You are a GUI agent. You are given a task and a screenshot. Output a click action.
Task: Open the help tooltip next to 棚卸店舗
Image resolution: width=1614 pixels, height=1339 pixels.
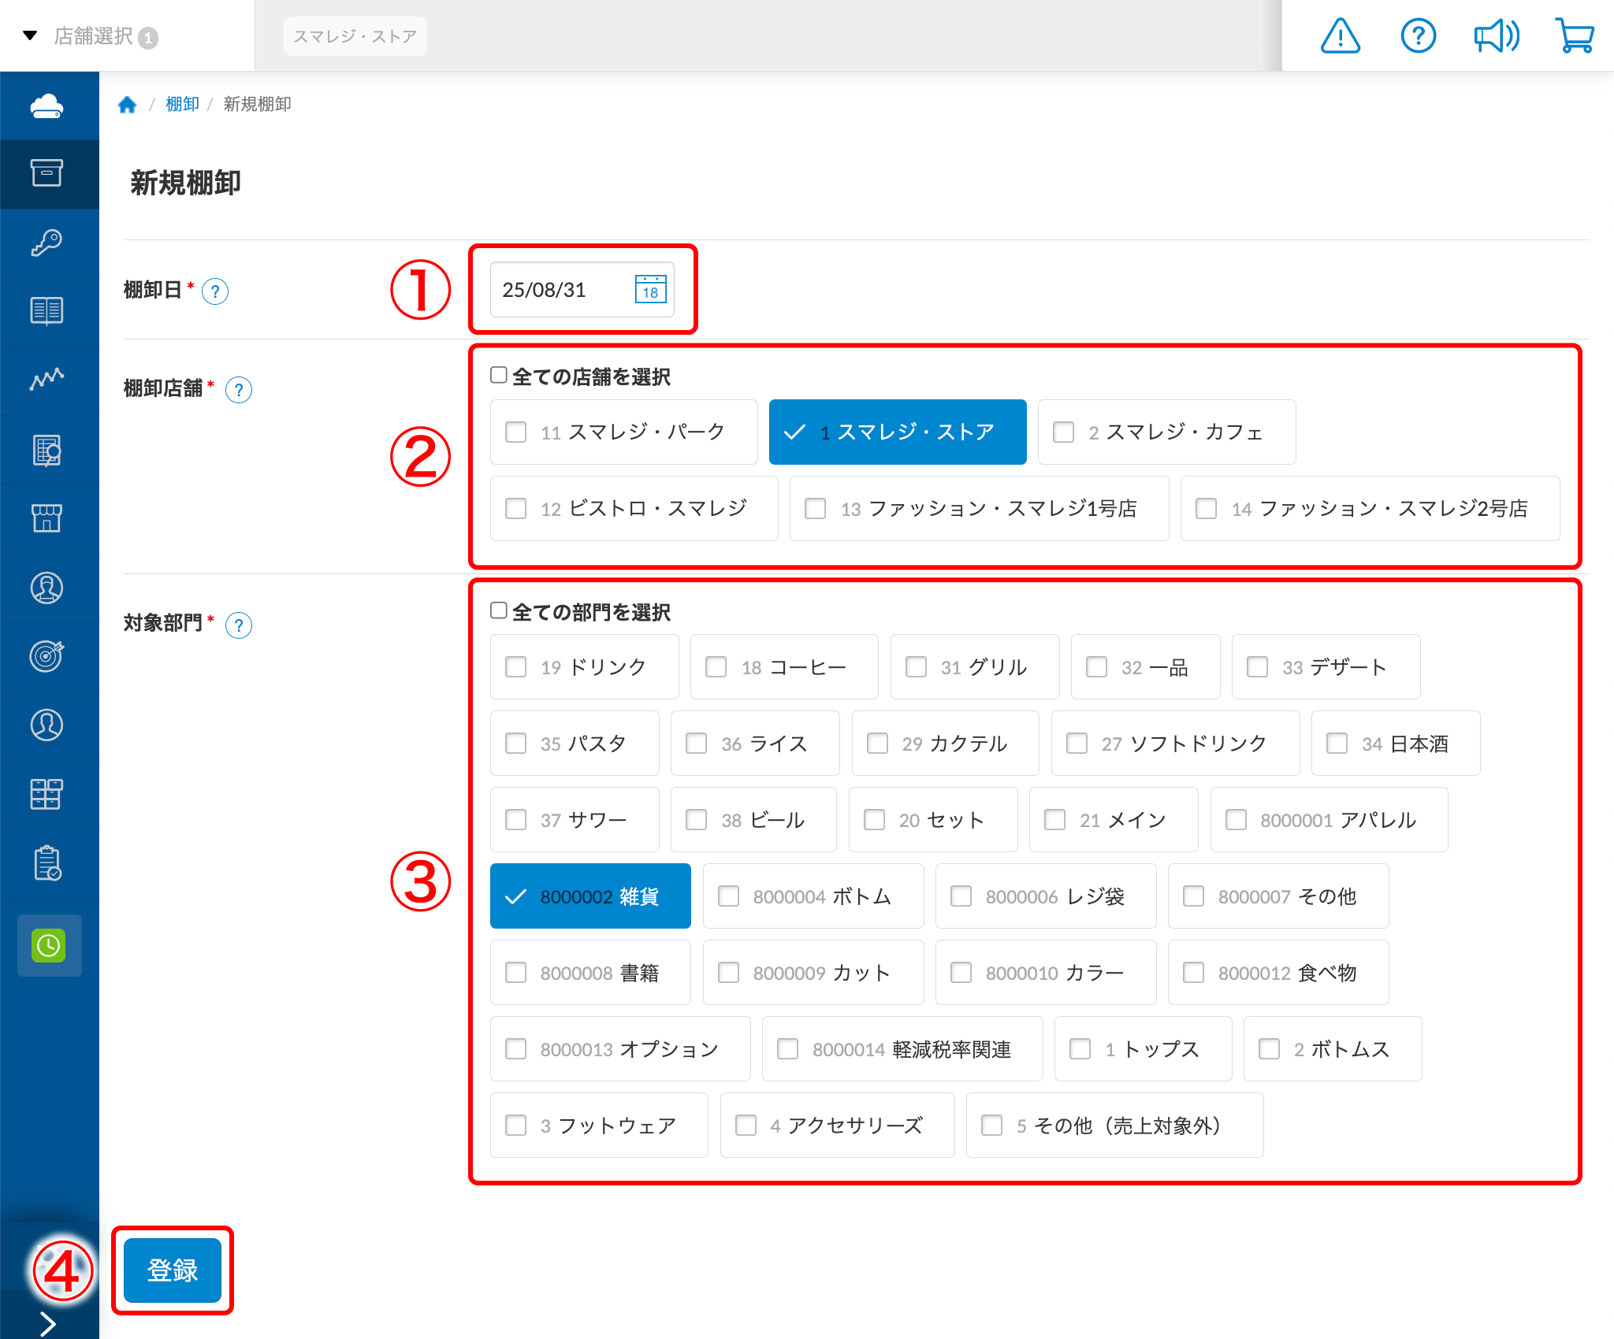point(240,389)
